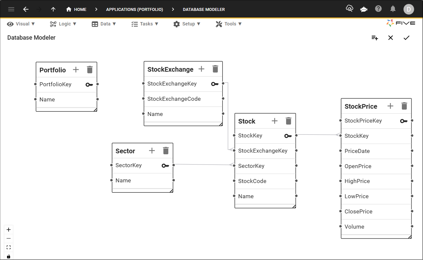Expand the Logic dropdown menu
Image resolution: width=423 pixels, height=260 pixels.
tap(63, 24)
